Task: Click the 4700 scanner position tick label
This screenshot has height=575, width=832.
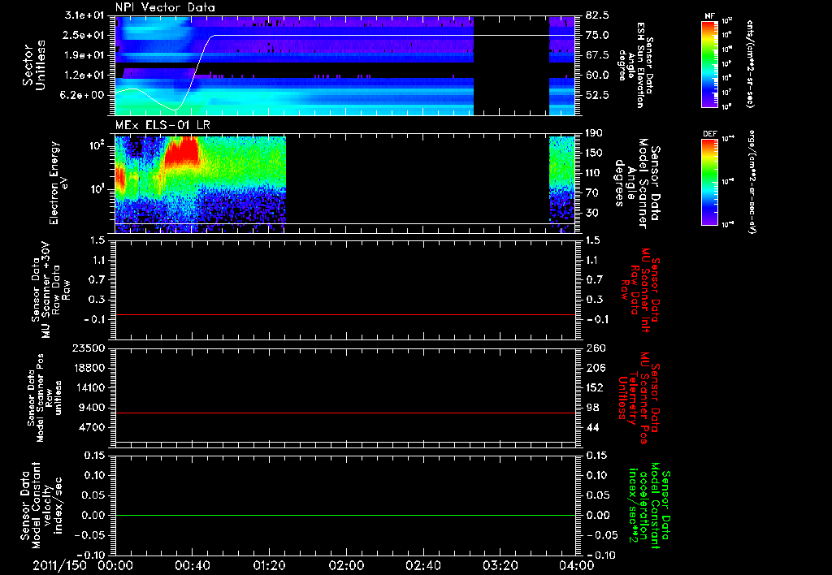Action: tap(91, 427)
